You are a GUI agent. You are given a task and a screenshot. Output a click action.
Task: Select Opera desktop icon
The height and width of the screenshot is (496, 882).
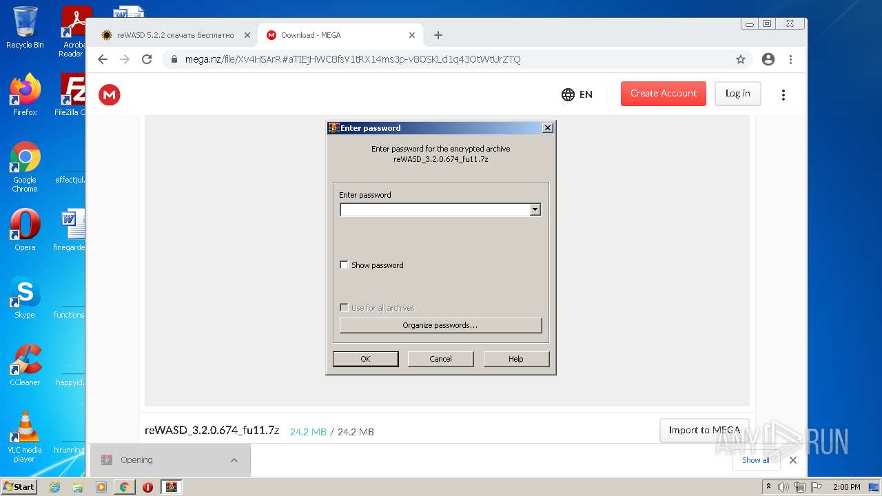pos(25,230)
